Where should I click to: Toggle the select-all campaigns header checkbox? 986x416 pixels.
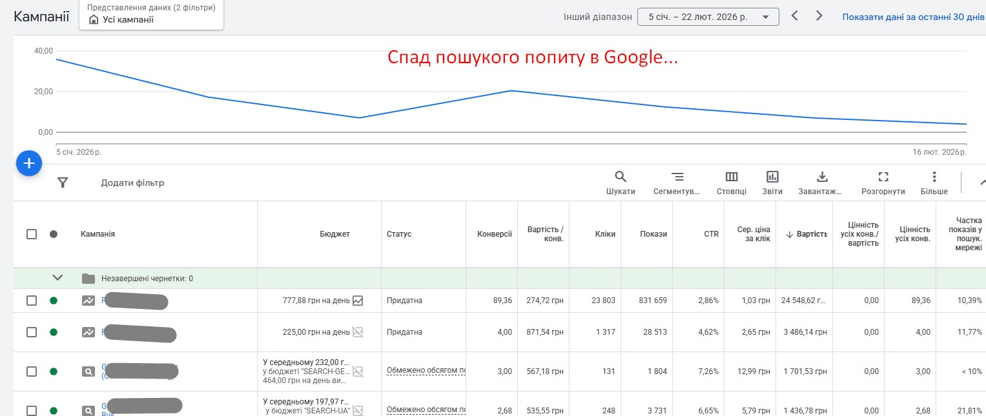click(32, 234)
